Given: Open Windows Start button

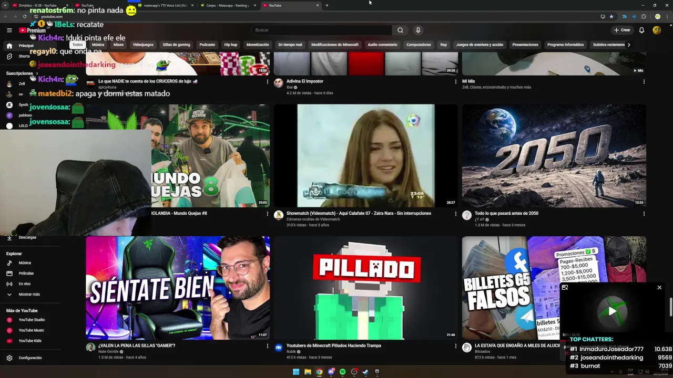Looking at the screenshot, I should tap(296, 372).
